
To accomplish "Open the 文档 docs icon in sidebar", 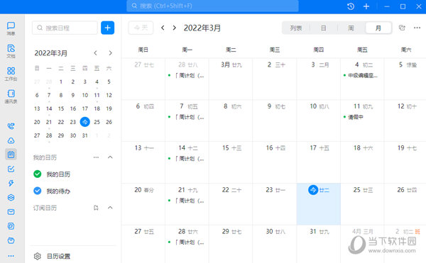I will 11,51.
